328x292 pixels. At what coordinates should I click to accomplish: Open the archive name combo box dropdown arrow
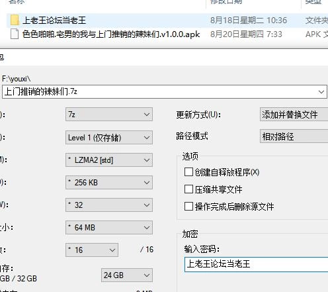[x=321, y=91]
